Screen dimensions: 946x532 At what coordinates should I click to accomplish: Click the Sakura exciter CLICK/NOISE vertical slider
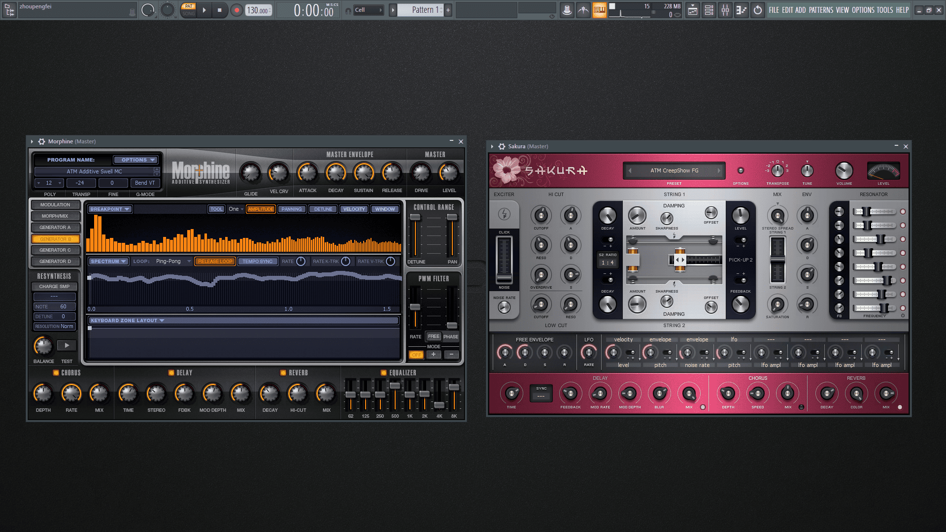pos(504,260)
